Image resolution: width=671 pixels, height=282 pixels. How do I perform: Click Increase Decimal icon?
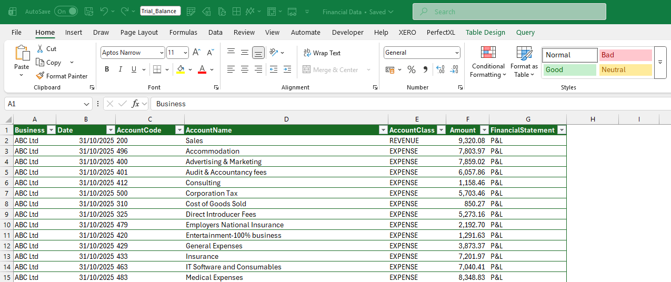click(440, 69)
